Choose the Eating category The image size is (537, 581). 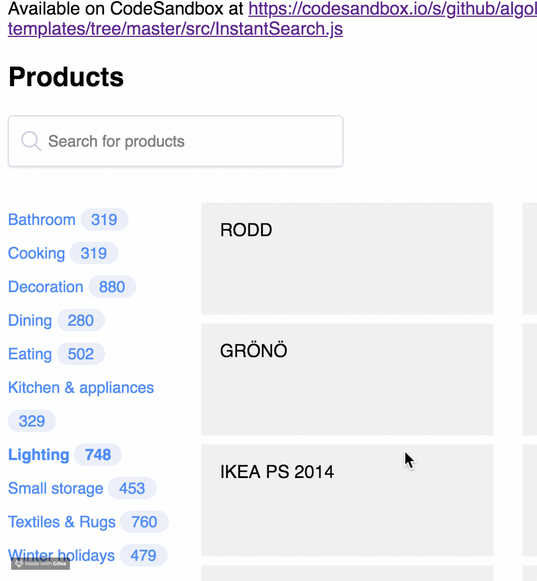30,354
